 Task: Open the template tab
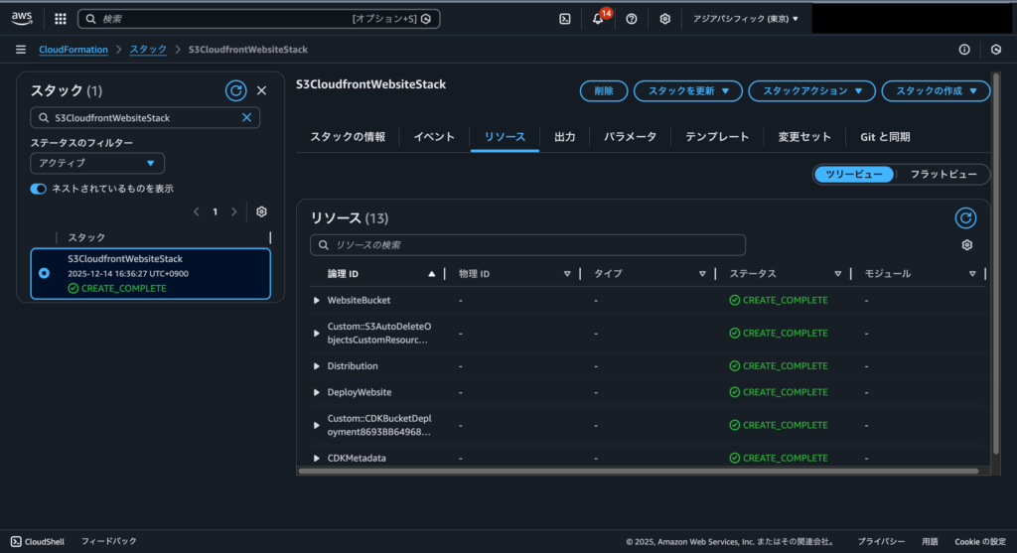pyautogui.click(x=717, y=137)
